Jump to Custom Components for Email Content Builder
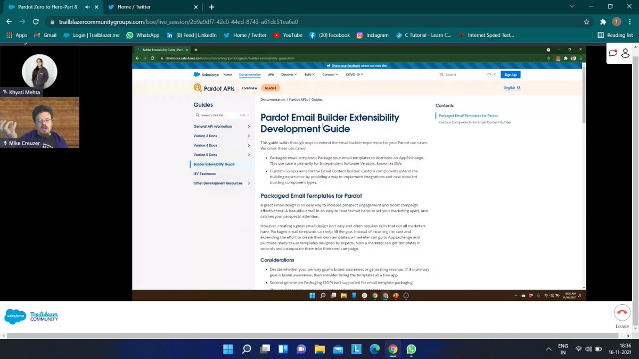 (x=474, y=122)
